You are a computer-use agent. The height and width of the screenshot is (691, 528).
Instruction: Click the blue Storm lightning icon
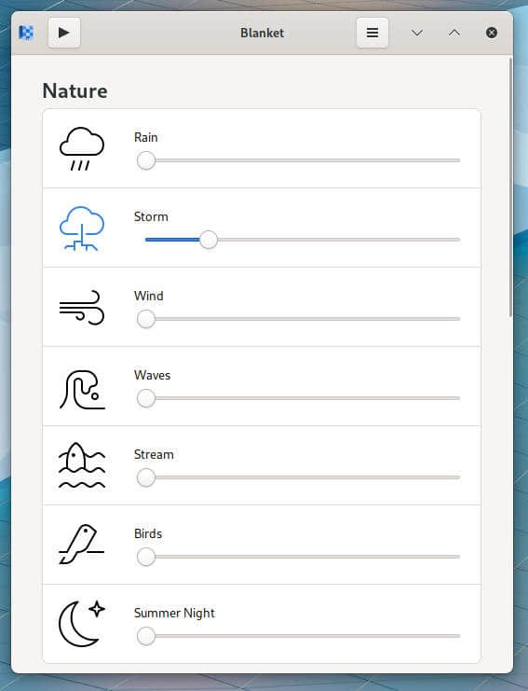pos(82,228)
